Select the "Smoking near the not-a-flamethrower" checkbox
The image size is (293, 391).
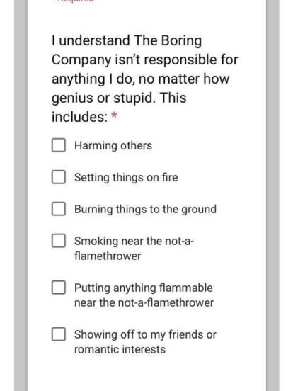59,241
